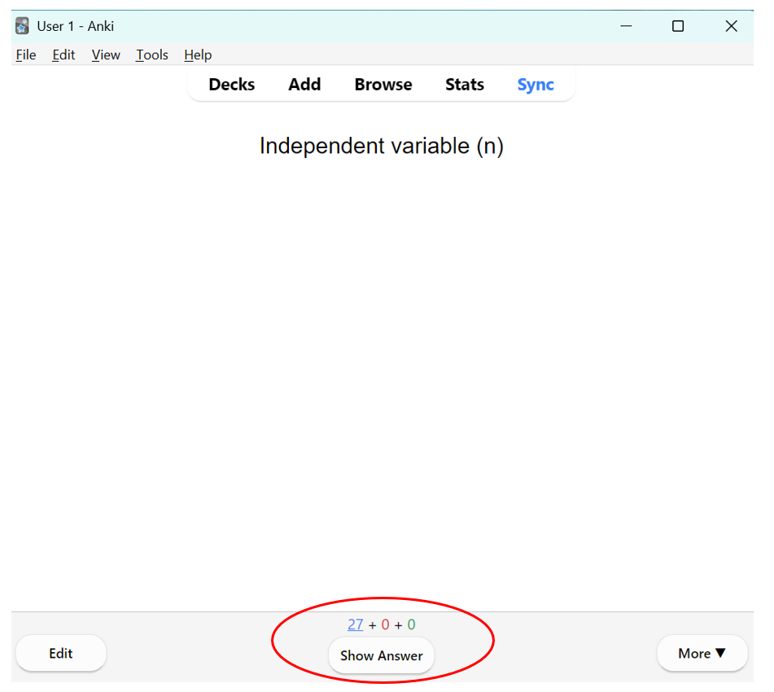Image resolution: width=774 pixels, height=692 pixels.
Task: Minimize the Anki window
Action: point(626,26)
